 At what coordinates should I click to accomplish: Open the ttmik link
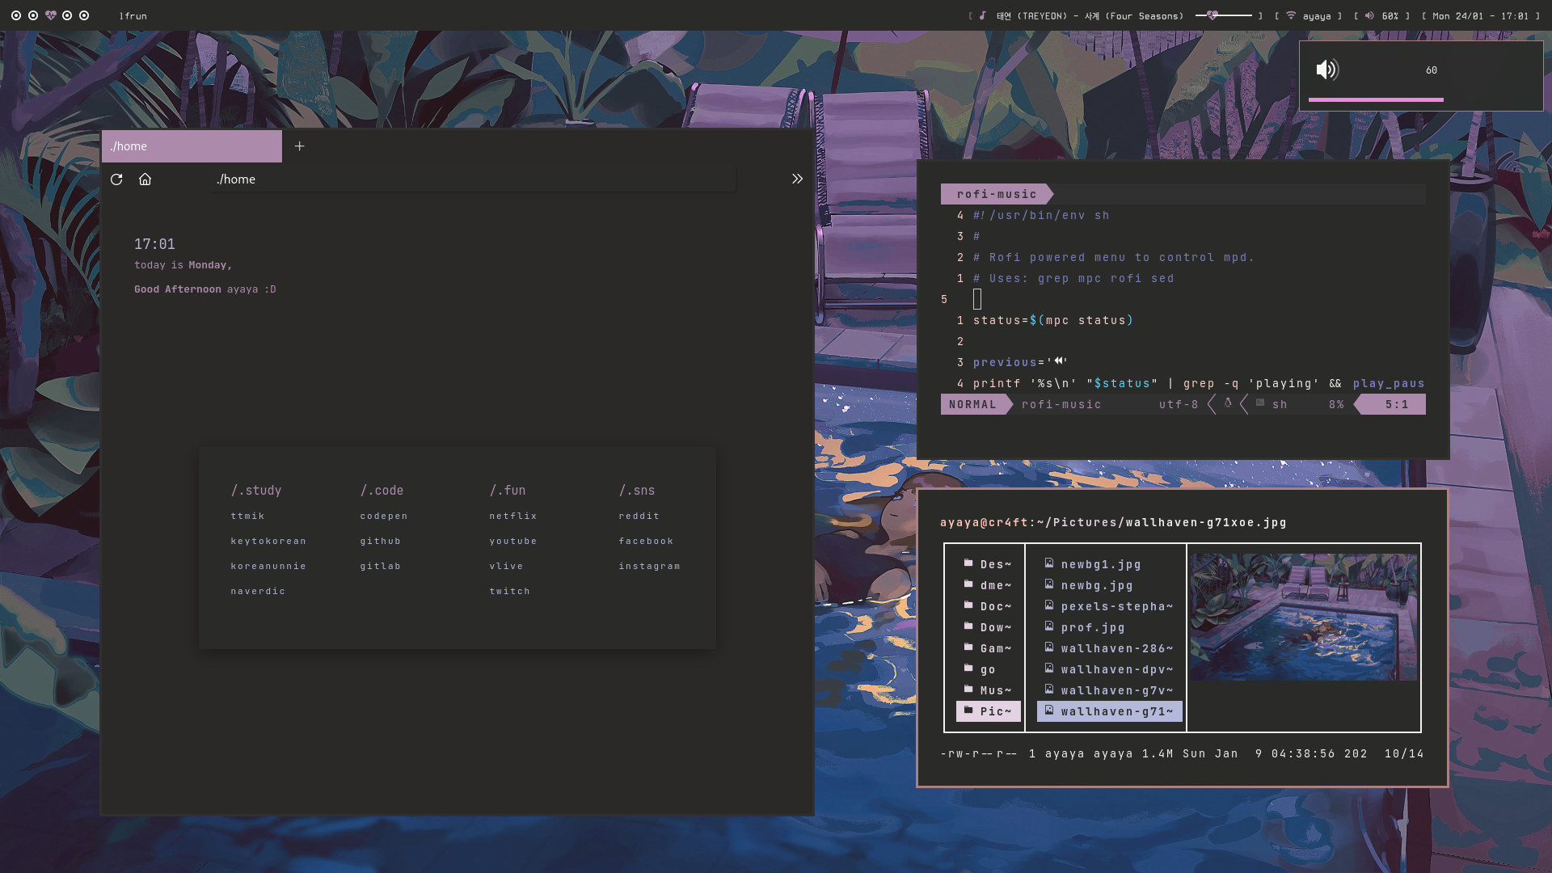click(247, 516)
